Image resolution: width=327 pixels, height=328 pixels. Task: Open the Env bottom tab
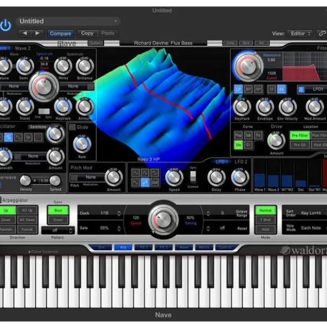coord(101,248)
